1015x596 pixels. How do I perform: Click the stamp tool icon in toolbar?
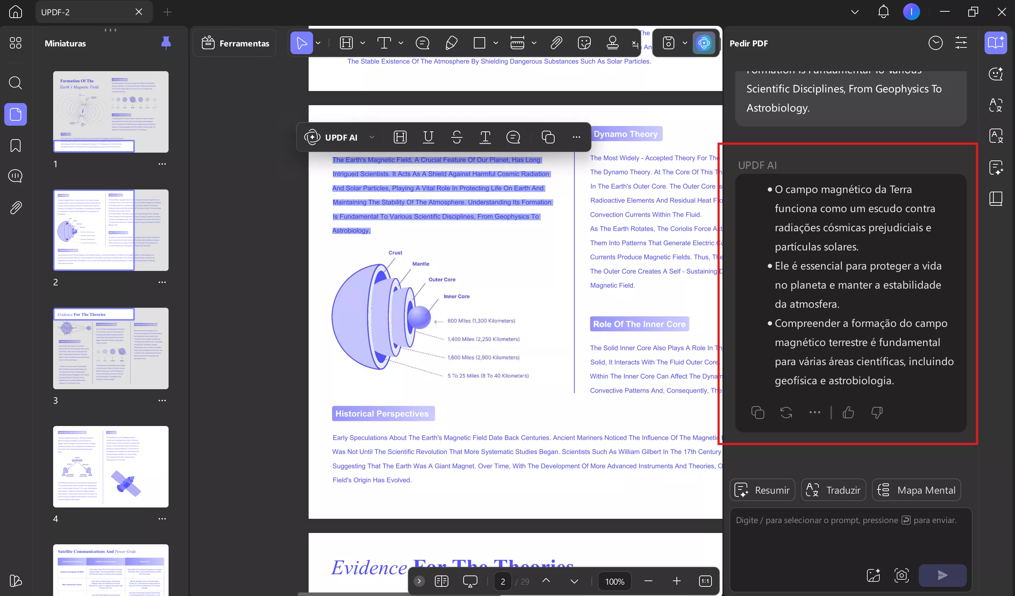612,43
